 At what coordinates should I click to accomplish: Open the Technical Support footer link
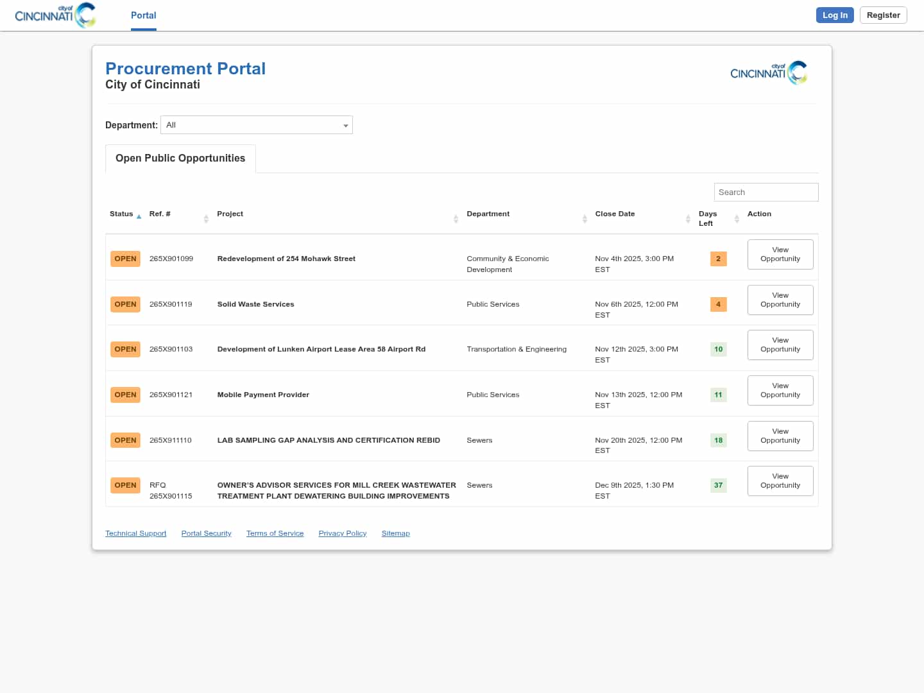[x=136, y=534]
